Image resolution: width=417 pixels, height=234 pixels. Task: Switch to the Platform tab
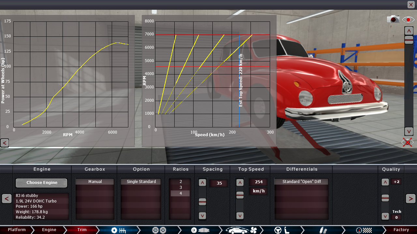pyautogui.click(x=17, y=230)
